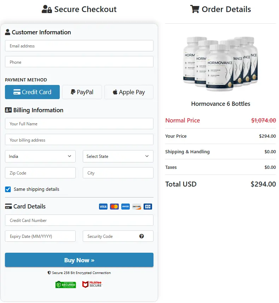Click the JCB card logo

148,207
